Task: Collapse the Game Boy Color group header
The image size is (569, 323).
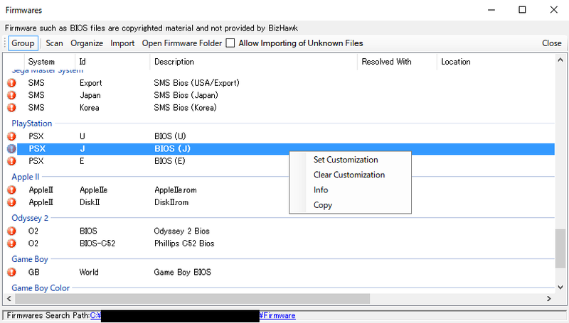Action: tap(41, 288)
